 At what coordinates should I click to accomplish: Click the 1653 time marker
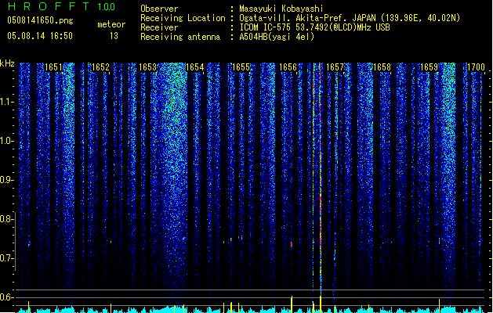[x=148, y=67]
